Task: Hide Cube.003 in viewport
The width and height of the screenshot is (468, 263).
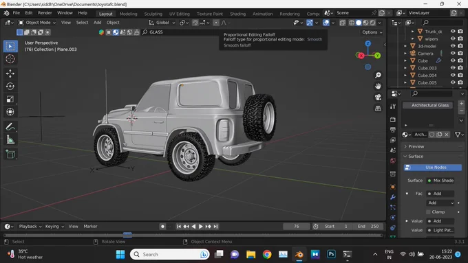Action: (x=453, y=68)
